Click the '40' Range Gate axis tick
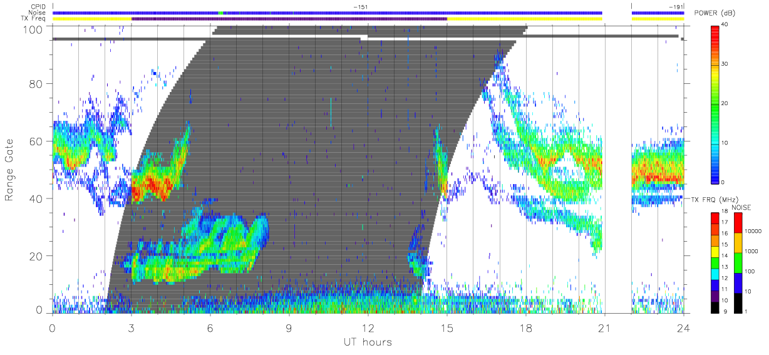The width and height of the screenshot is (769, 355). pyautogui.click(x=36, y=198)
